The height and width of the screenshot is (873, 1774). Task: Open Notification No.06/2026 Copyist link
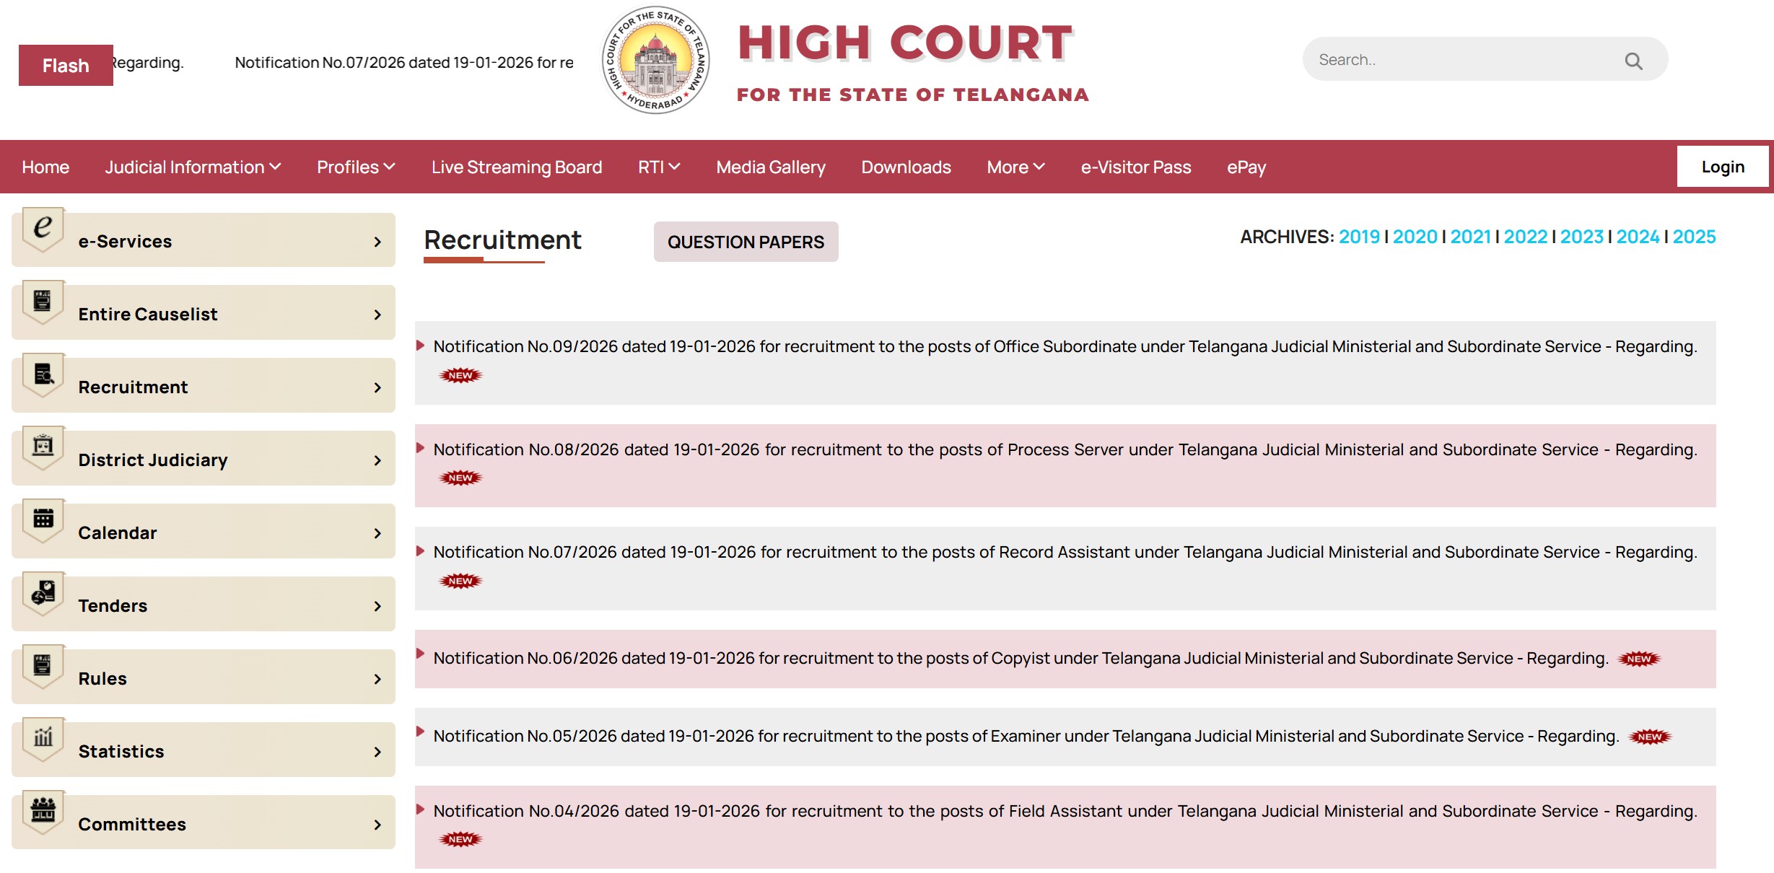tap(1021, 658)
